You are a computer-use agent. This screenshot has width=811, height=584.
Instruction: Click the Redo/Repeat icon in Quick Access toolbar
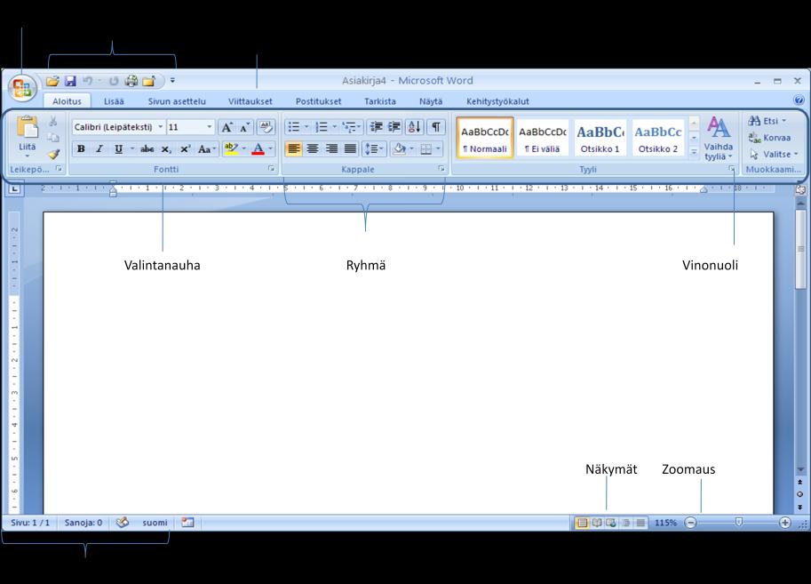point(114,81)
